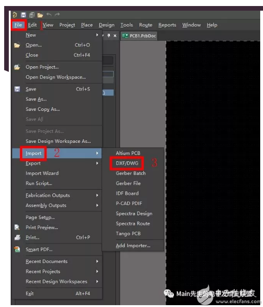The image size is (263, 307).
Task: Open Page Setup... dialog
Action: point(57,217)
